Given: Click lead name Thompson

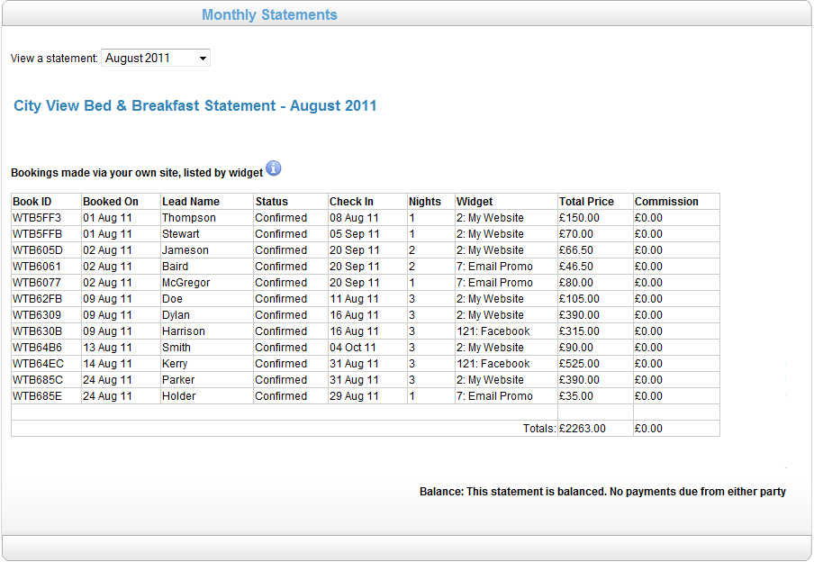Looking at the screenshot, I should click(189, 218).
